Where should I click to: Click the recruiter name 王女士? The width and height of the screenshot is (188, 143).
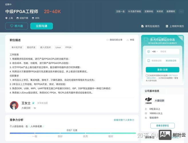26,103
